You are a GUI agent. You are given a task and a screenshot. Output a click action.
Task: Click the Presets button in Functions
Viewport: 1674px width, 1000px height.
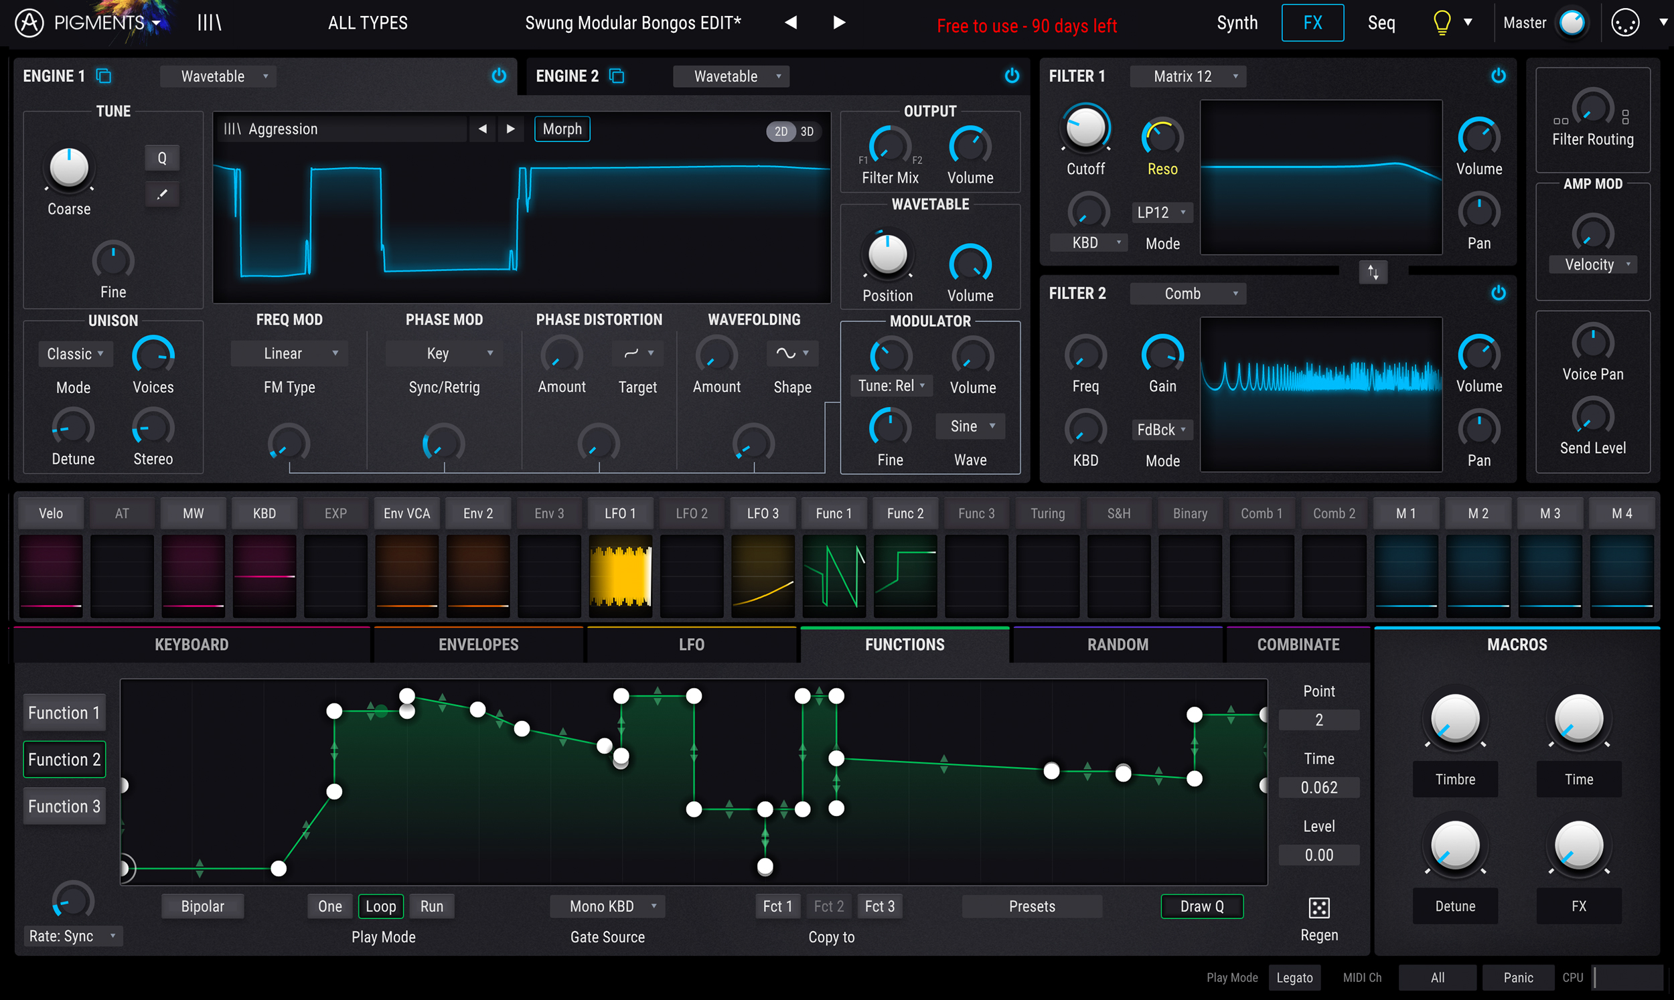tap(1032, 906)
